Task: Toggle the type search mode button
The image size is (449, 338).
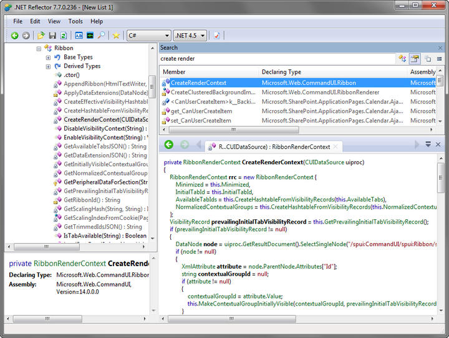Action: tap(403, 59)
